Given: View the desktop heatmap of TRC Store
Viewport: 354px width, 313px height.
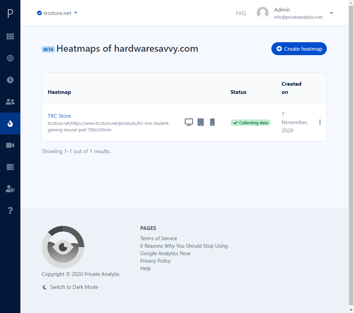Looking at the screenshot, I should (189, 122).
